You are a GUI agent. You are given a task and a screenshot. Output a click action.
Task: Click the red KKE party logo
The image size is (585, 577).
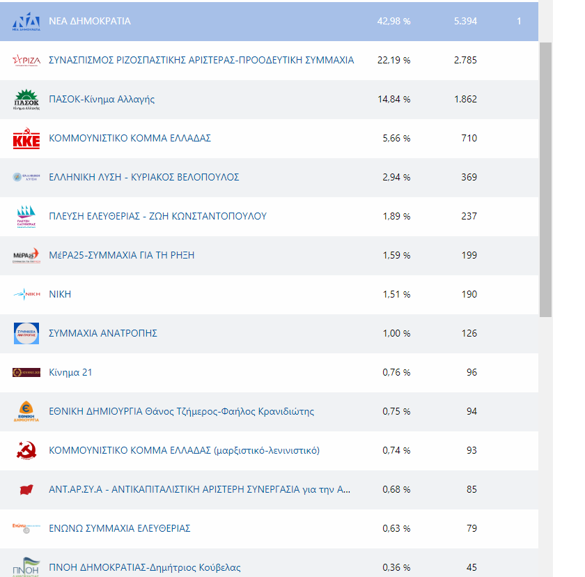tap(26, 139)
